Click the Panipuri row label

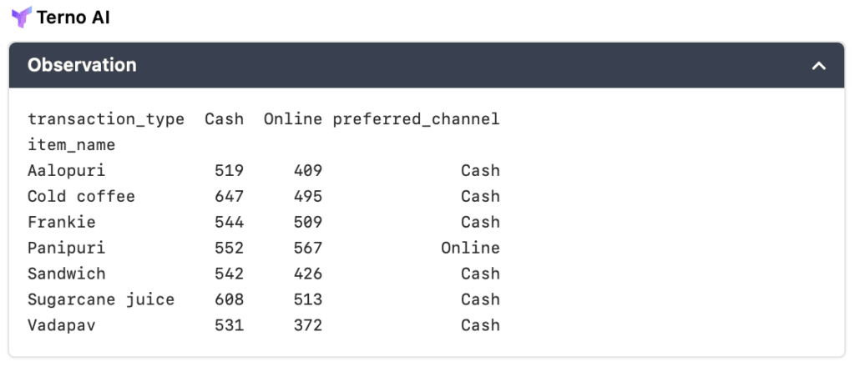66,249
